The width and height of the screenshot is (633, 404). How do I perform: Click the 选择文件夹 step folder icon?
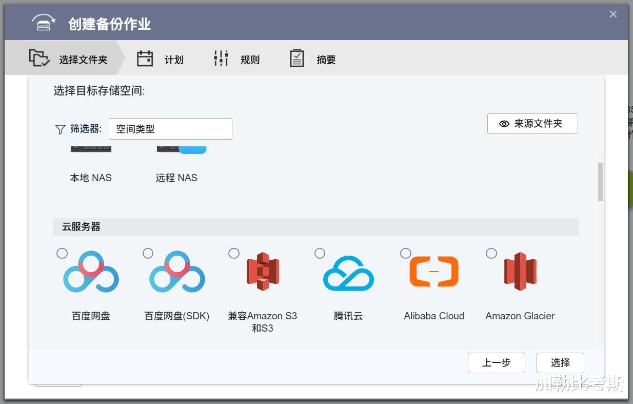coord(39,58)
